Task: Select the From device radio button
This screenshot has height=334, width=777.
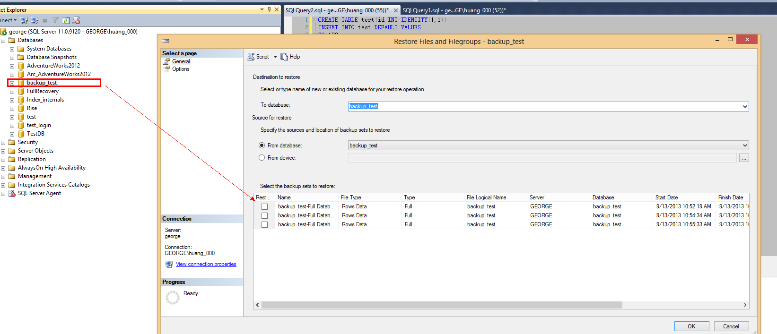Action: click(262, 158)
